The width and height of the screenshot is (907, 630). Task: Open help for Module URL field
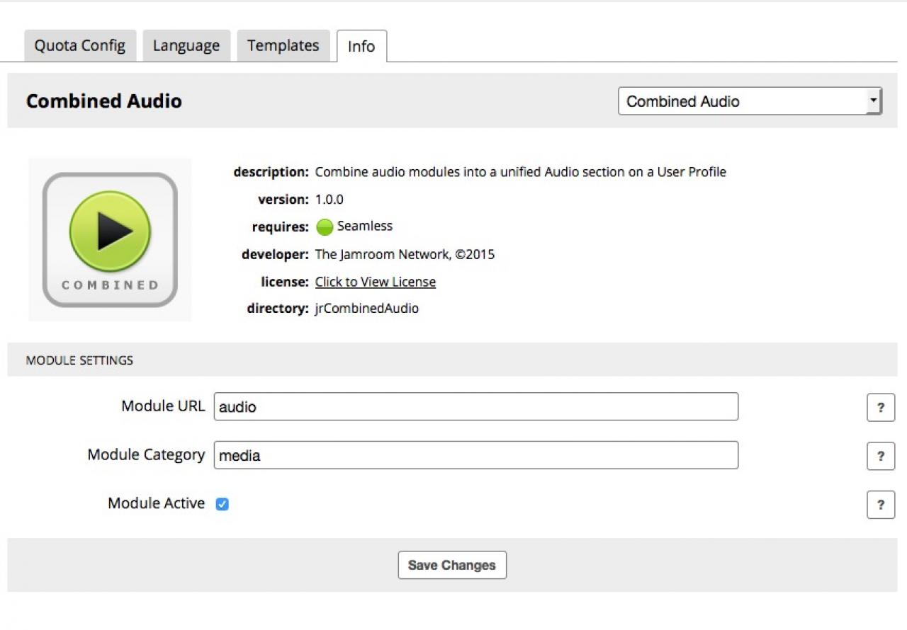880,408
